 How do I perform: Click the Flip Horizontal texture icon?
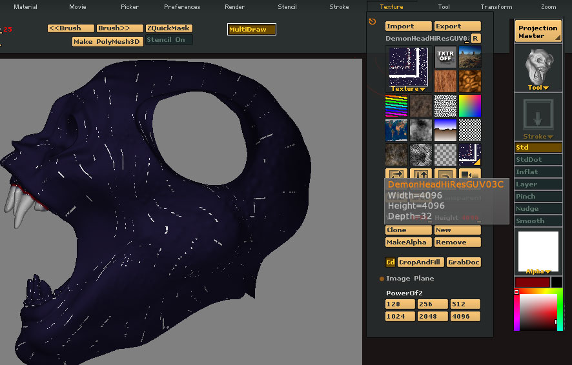396,174
